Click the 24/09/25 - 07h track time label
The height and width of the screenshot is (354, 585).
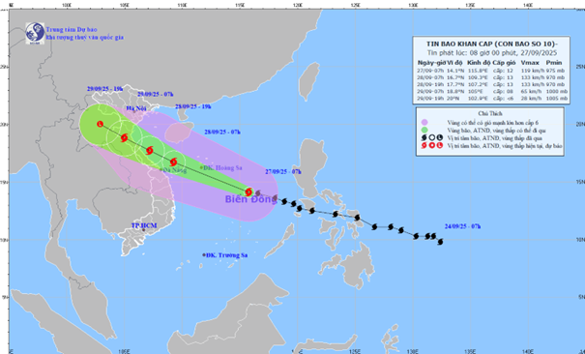click(x=462, y=226)
